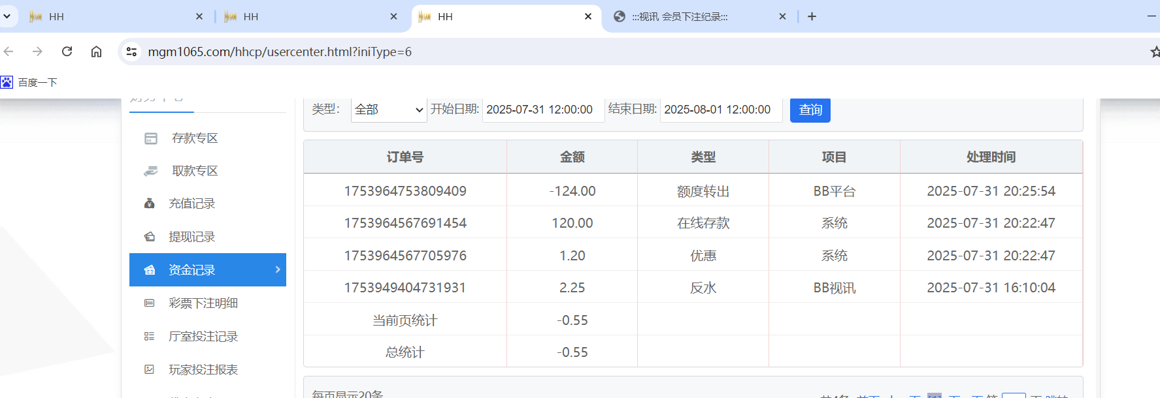1160x398 pixels.
Task: Click the 彩票下注明细 sidebar icon
Action: coord(150,303)
